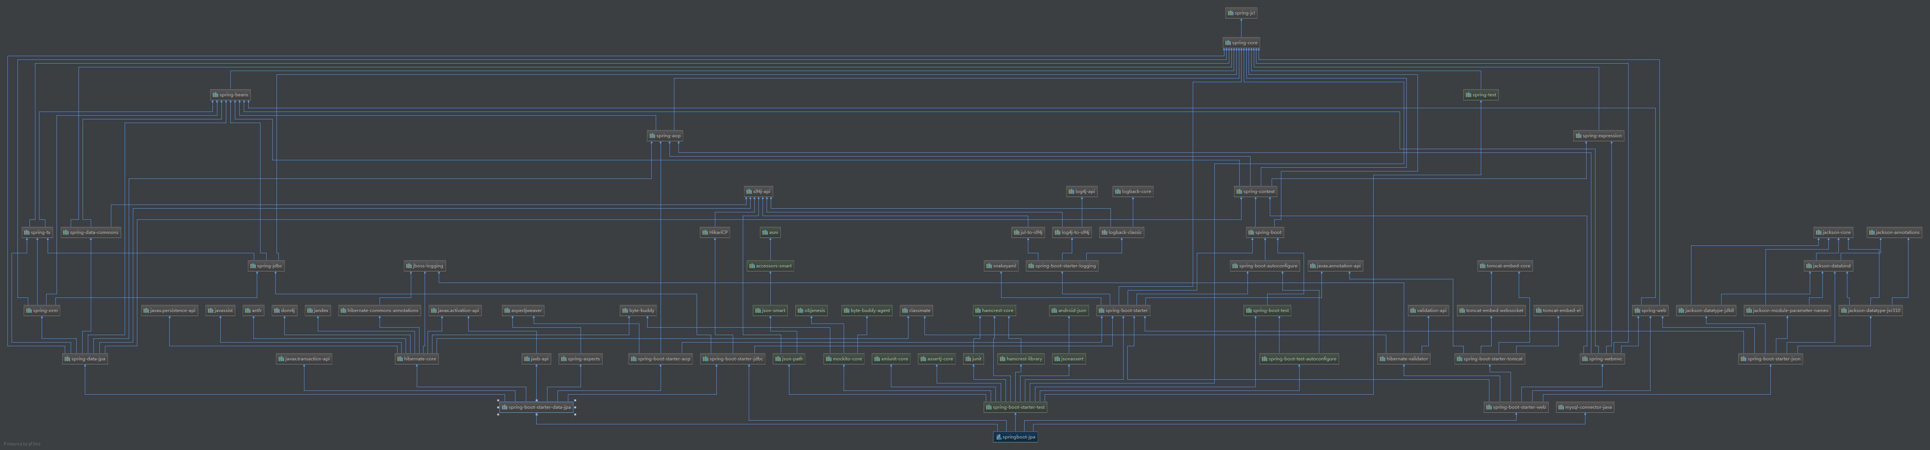Click the accessors-smart node
This screenshot has width=1930, height=450.
pos(770,266)
